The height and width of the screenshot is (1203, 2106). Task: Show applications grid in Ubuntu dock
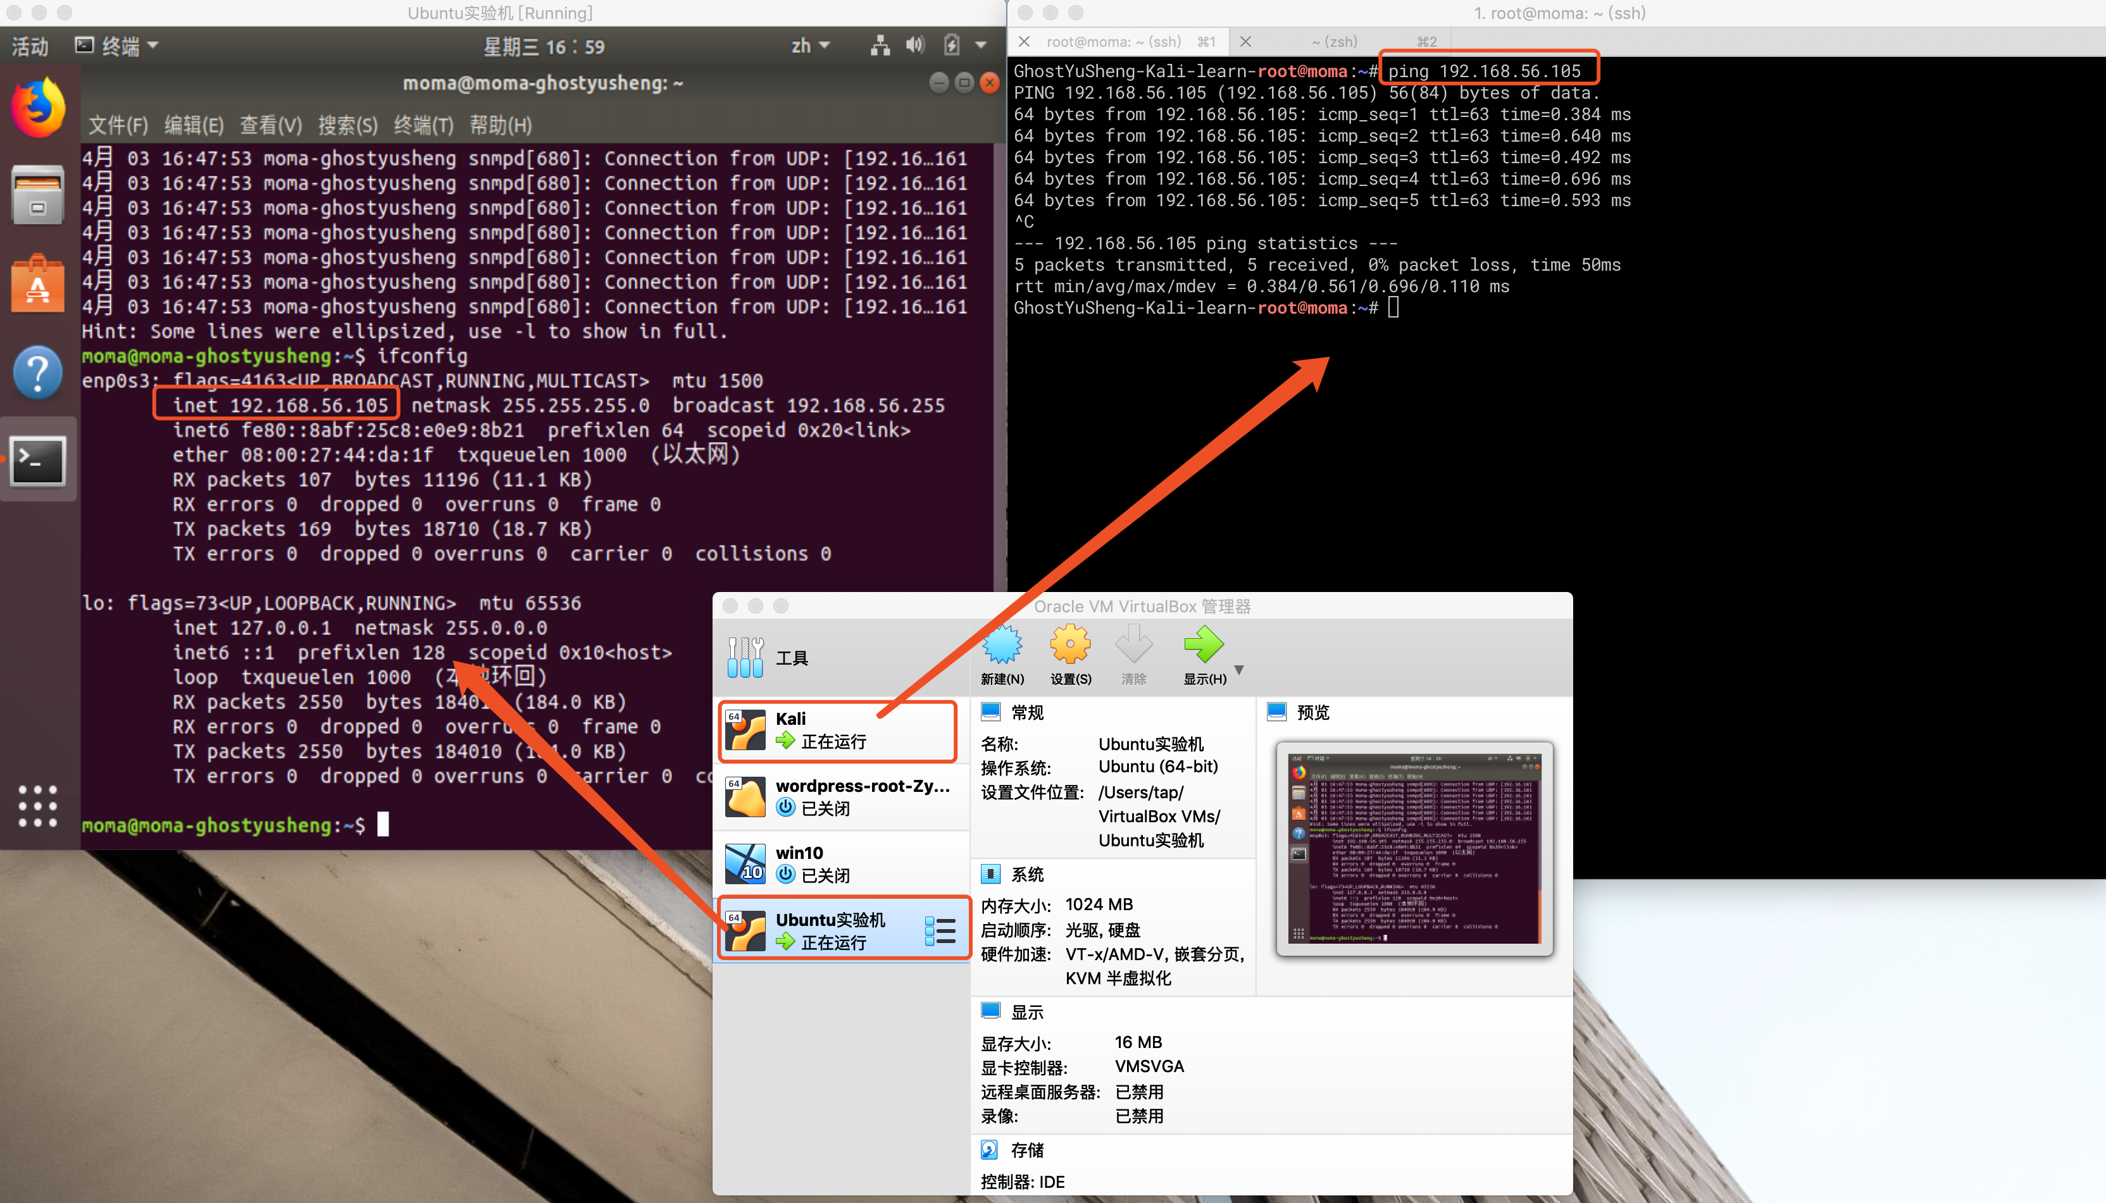pyautogui.click(x=38, y=806)
